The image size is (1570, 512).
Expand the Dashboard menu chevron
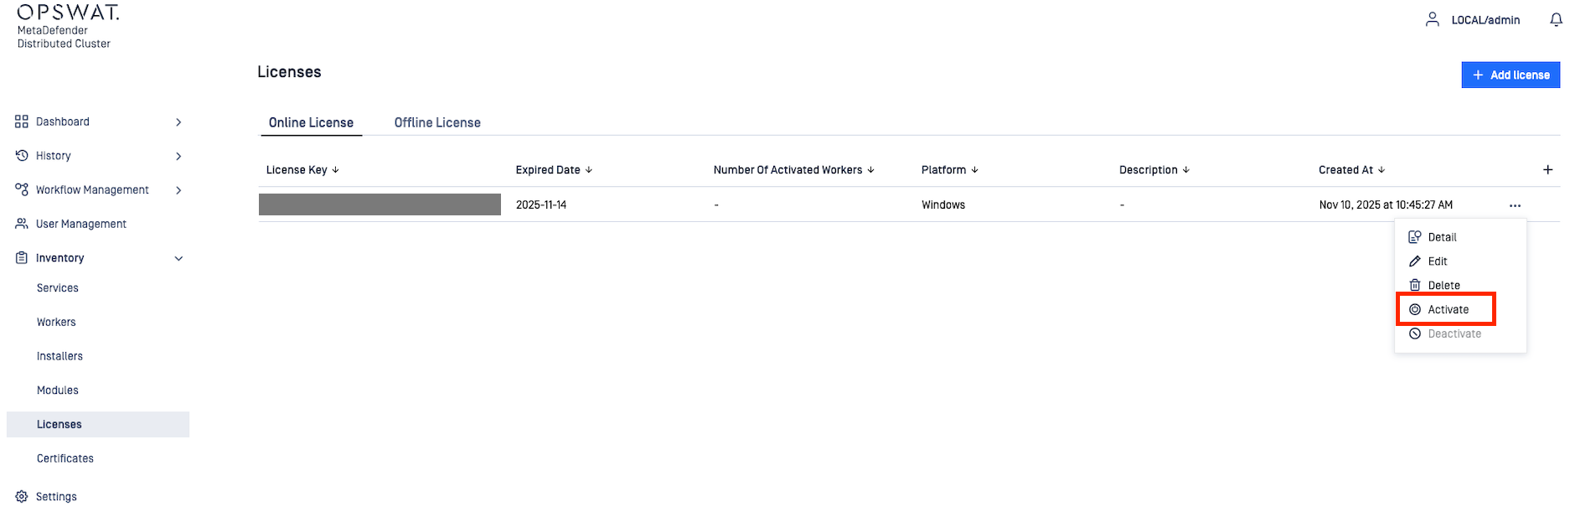pos(178,122)
